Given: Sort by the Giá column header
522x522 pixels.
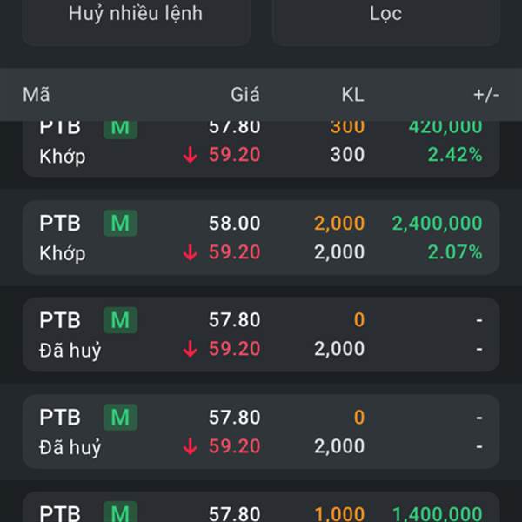Looking at the screenshot, I should coord(245,95).
